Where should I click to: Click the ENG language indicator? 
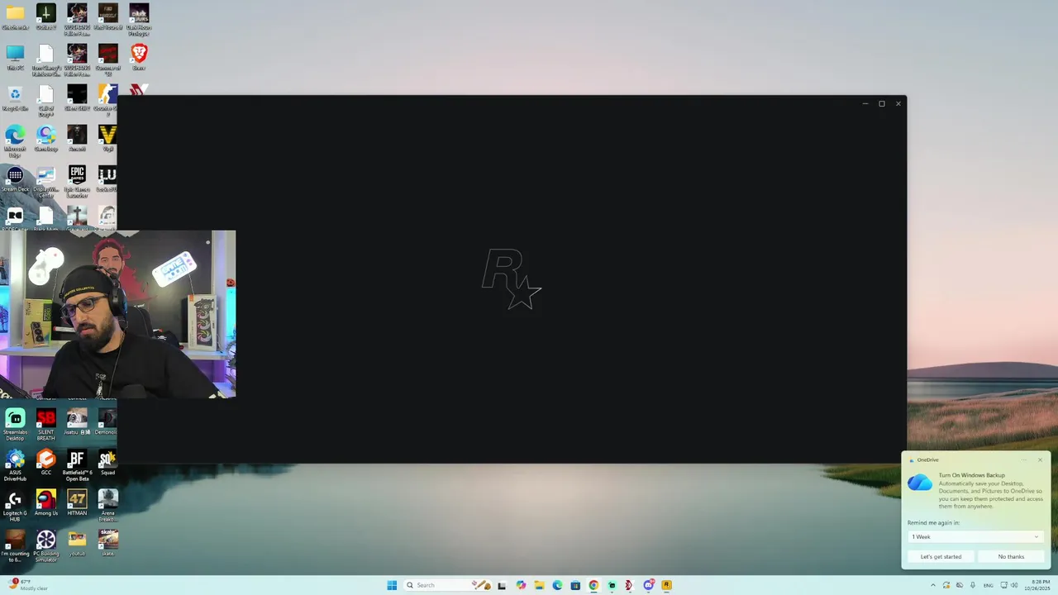pos(988,585)
